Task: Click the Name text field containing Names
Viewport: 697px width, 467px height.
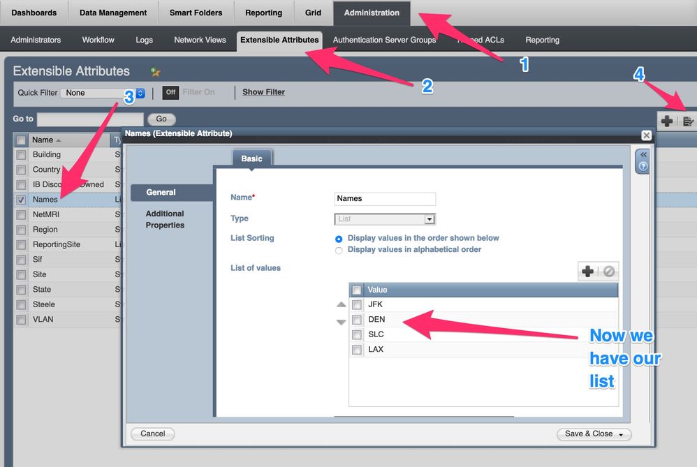Action: point(385,199)
